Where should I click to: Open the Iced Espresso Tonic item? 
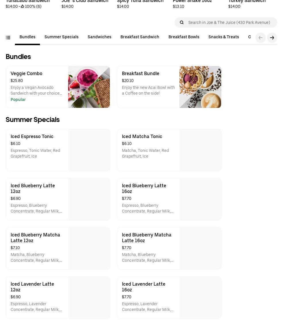pos(58,150)
